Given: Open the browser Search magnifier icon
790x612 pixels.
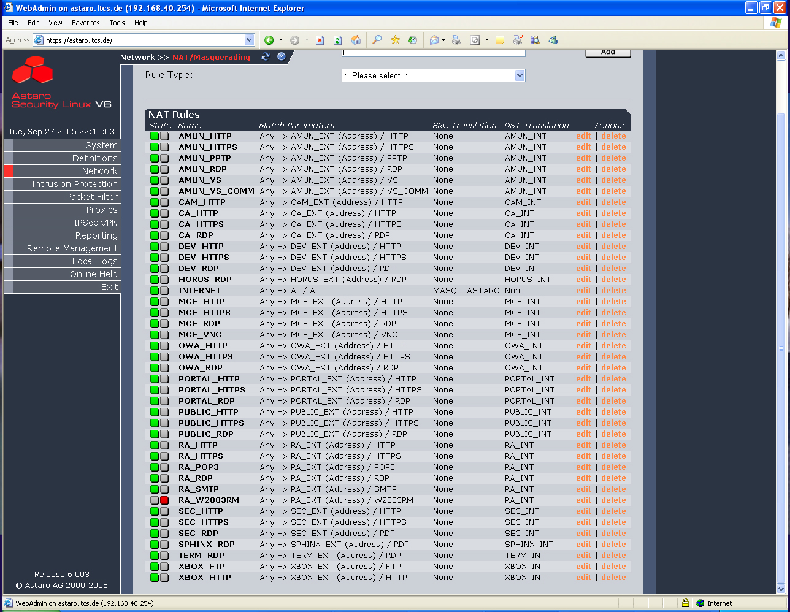Looking at the screenshot, I should [x=377, y=40].
